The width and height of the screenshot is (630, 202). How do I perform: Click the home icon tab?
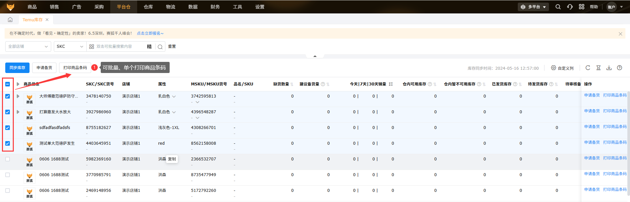click(x=10, y=20)
